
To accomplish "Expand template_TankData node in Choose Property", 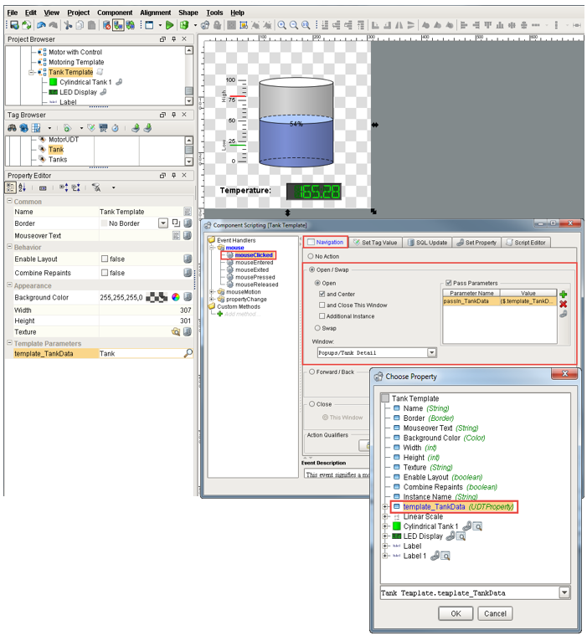I will 385,506.
